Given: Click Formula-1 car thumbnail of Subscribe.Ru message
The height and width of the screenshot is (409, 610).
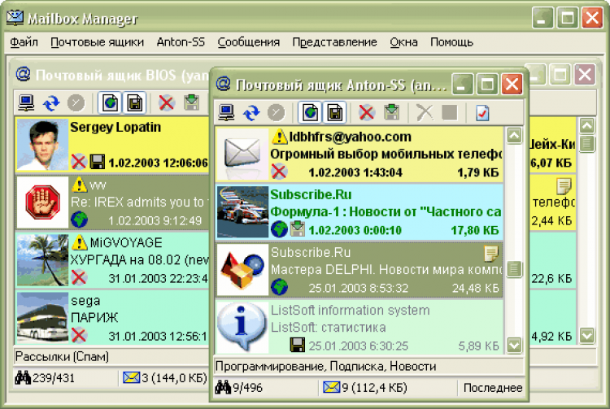Looking at the screenshot, I should [x=242, y=212].
